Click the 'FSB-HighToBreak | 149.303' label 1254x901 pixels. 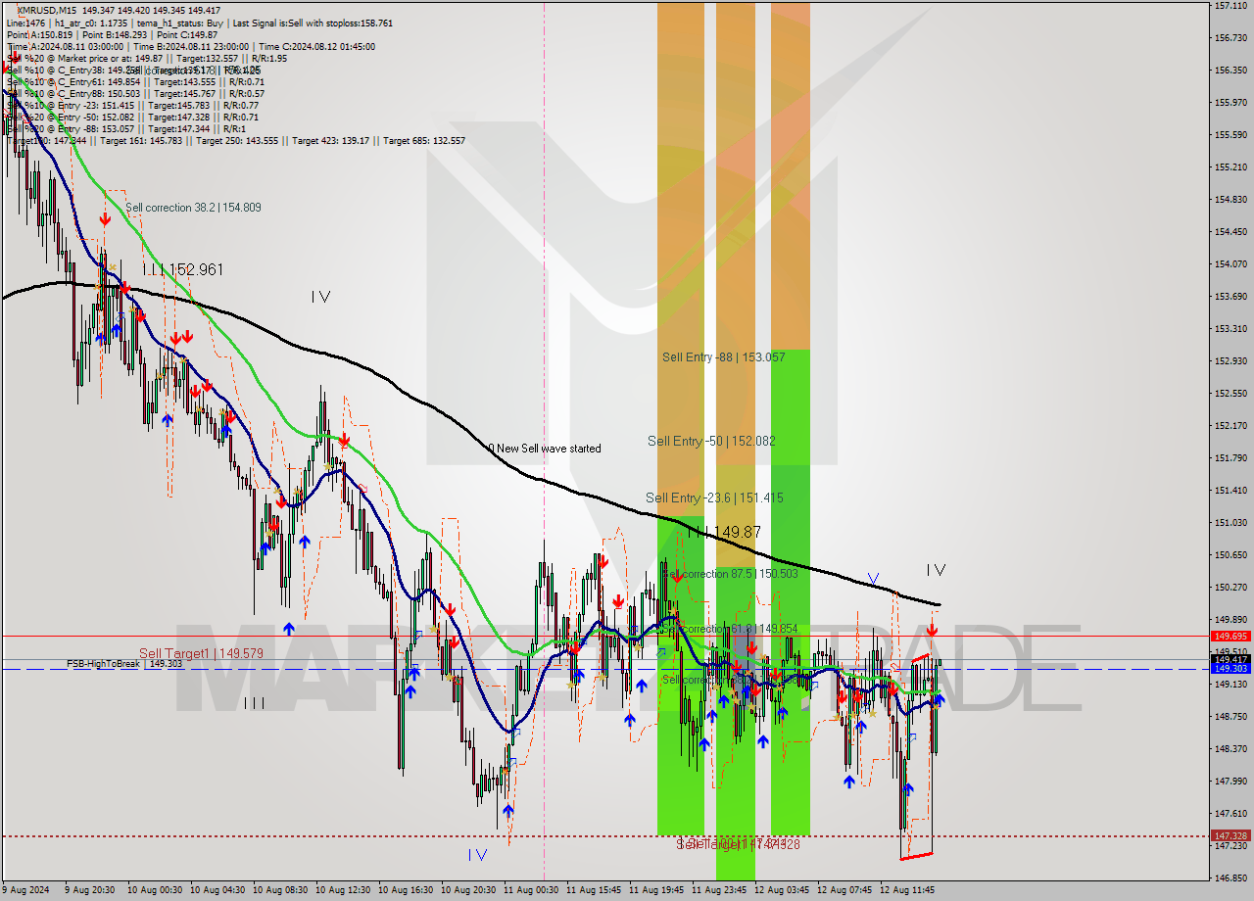(124, 664)
